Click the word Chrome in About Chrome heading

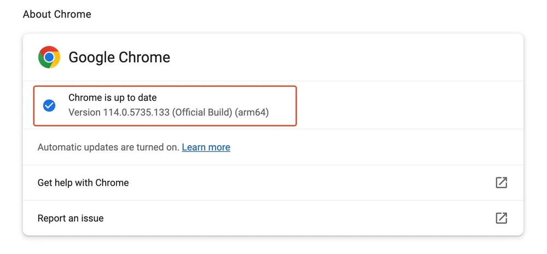(x=75, y=14)
